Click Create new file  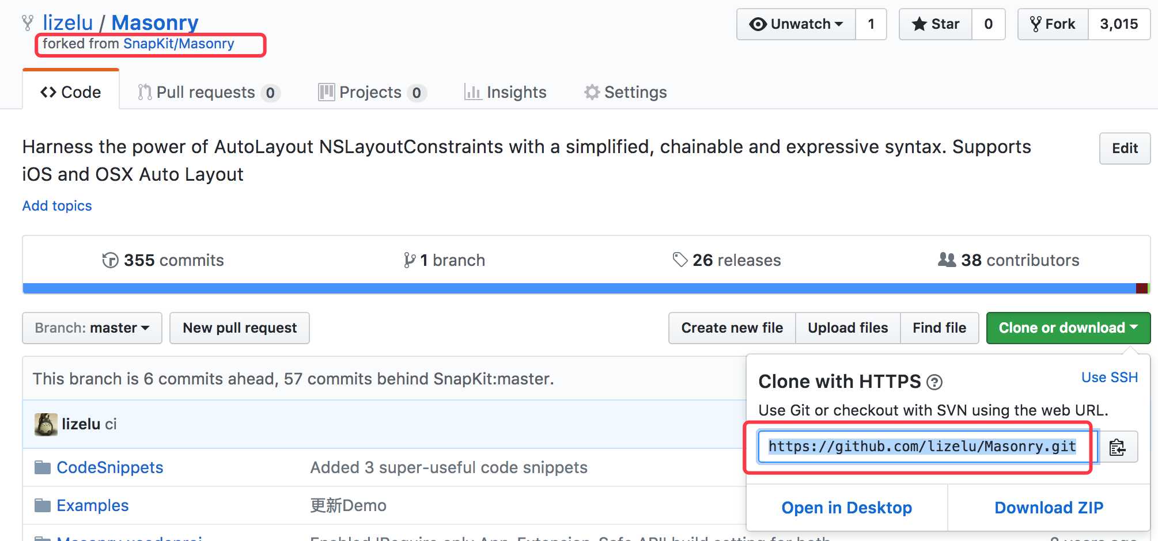[732, 328]
